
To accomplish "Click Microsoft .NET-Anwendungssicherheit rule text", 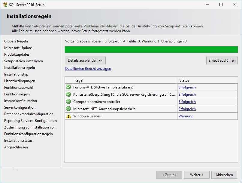I will [x=104, y=109].
